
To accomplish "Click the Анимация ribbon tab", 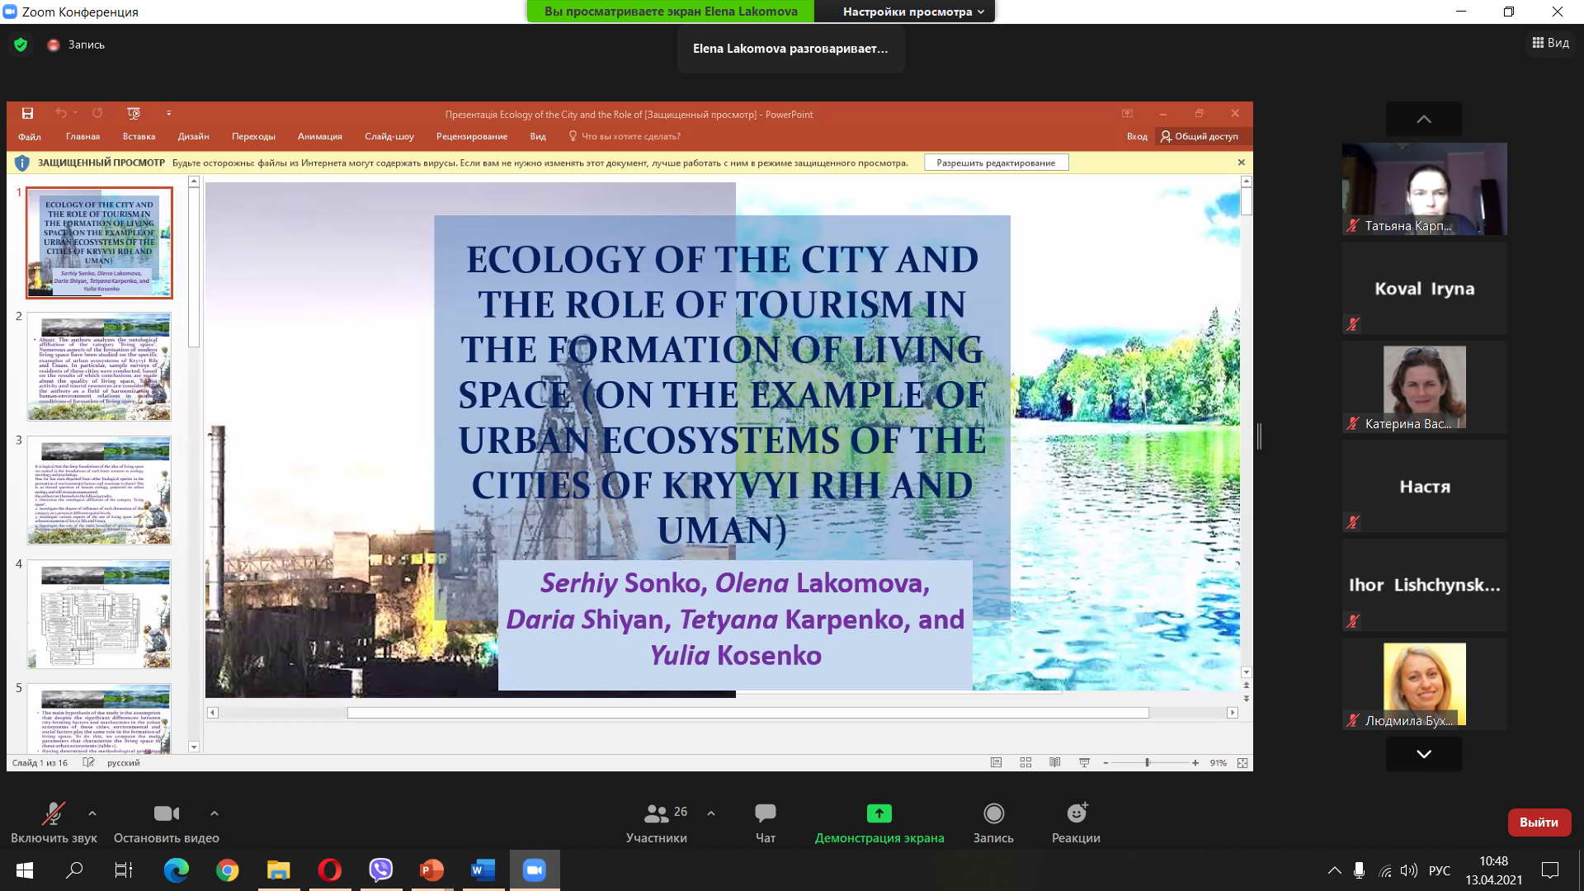I will click(319, 136).
